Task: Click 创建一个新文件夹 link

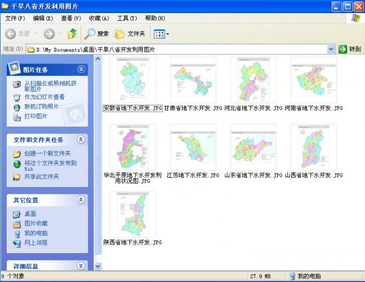Action: click(47, 154)
